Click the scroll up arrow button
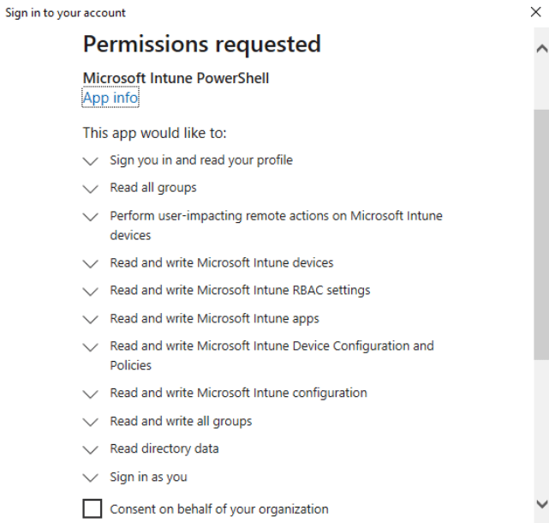The width and height of the screenshot is (549, 523). click(x=540, y=49)
